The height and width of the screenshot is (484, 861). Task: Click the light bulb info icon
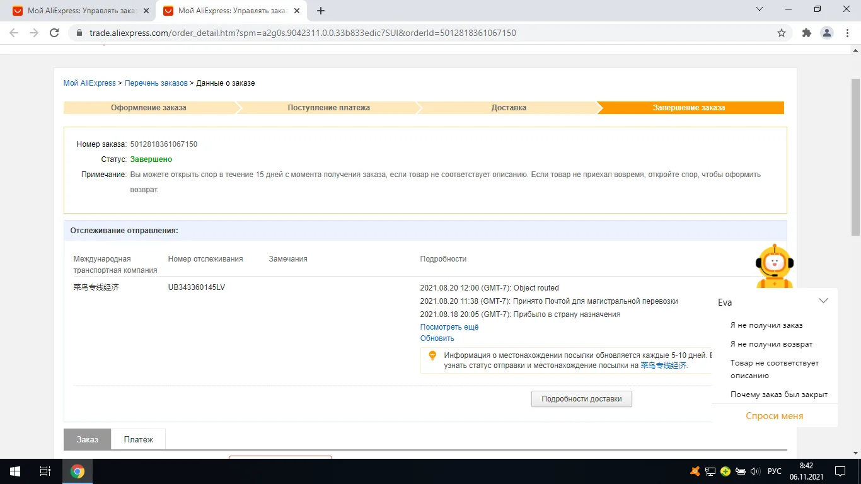coord(432,355)
